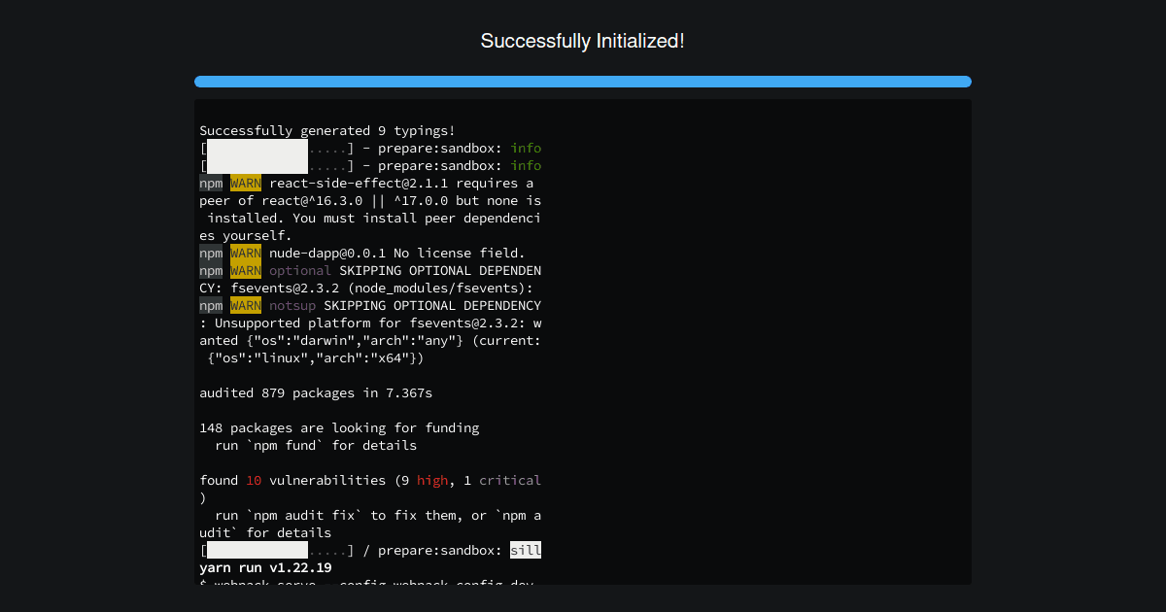The image size is (1166, 612).
Task: Click the blue progress bar
Action: pyautogui.click(x=583, y=82)
